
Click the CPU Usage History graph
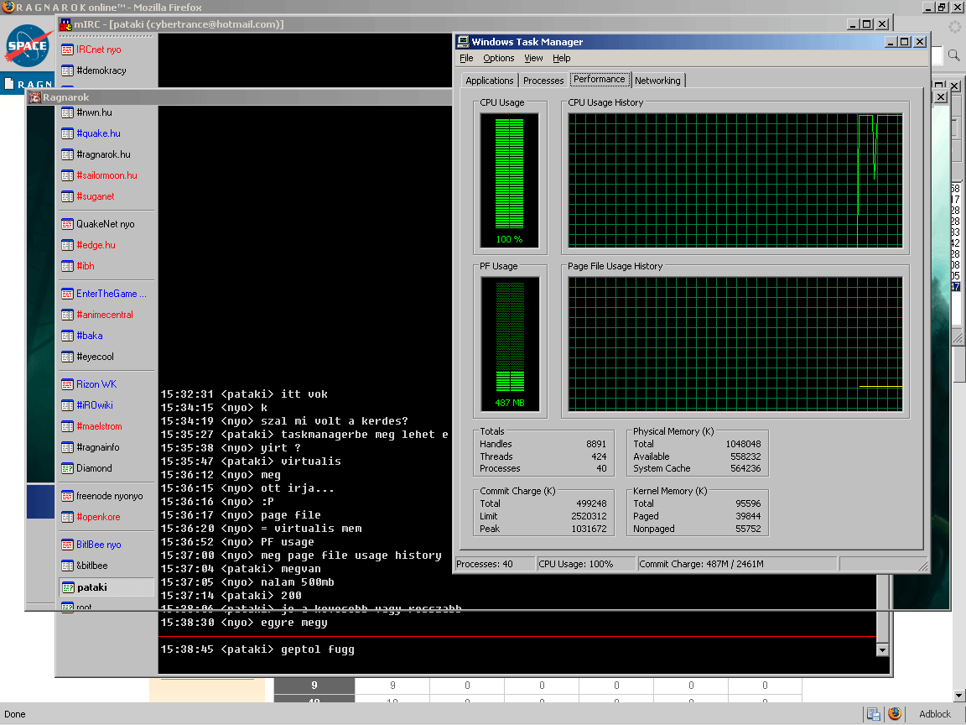[735, 180]
